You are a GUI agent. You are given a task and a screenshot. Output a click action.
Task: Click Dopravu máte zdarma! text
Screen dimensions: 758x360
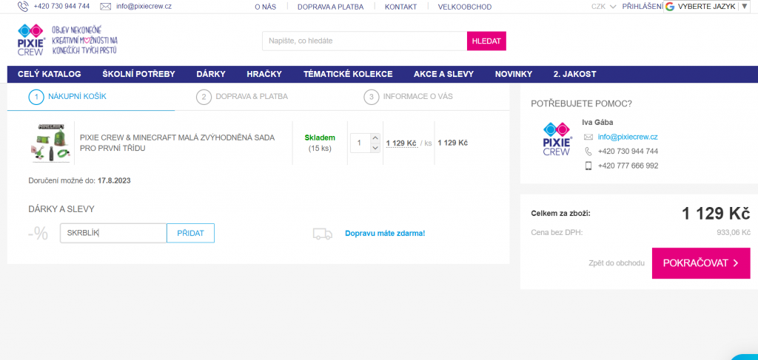pos(385,234)
